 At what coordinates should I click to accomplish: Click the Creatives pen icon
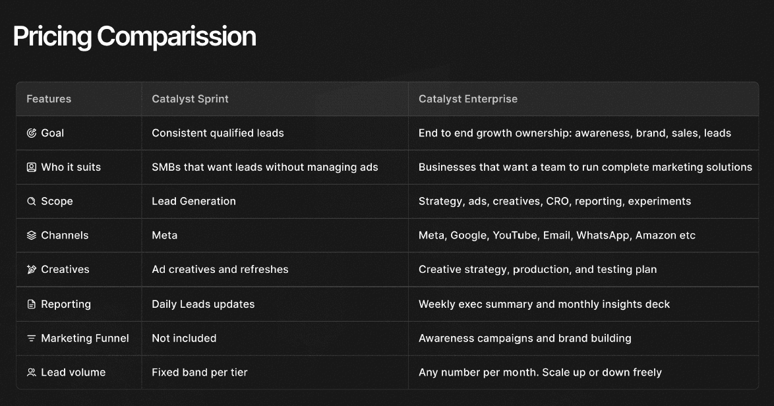click(31, 270)
